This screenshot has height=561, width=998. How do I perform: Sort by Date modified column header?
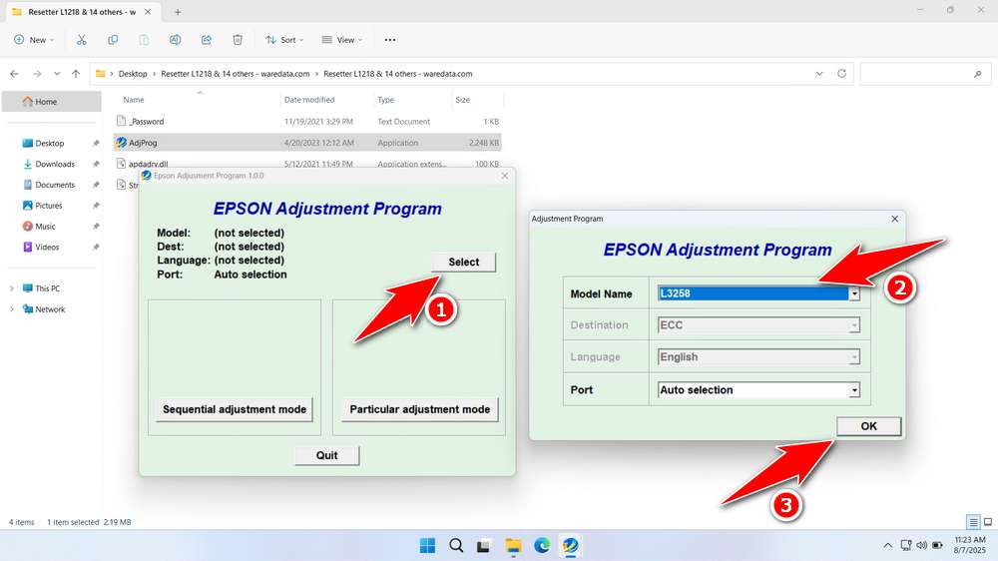[x=309, y=100]
